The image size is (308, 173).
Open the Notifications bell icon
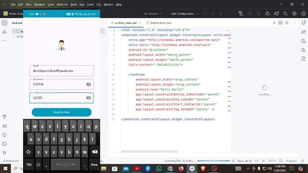coord(304,23)
